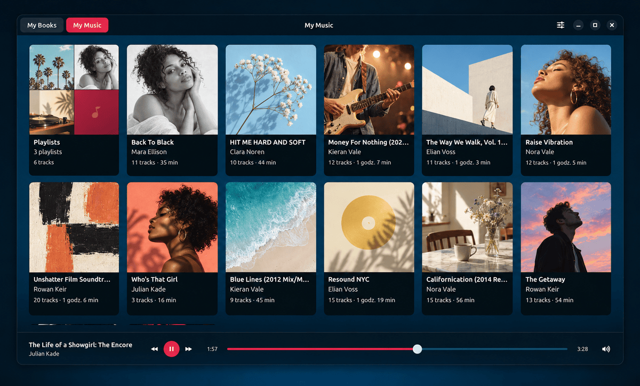The image size is (640, 386).
Task: Open Resound NYC gold record cover
Action: 369,227
